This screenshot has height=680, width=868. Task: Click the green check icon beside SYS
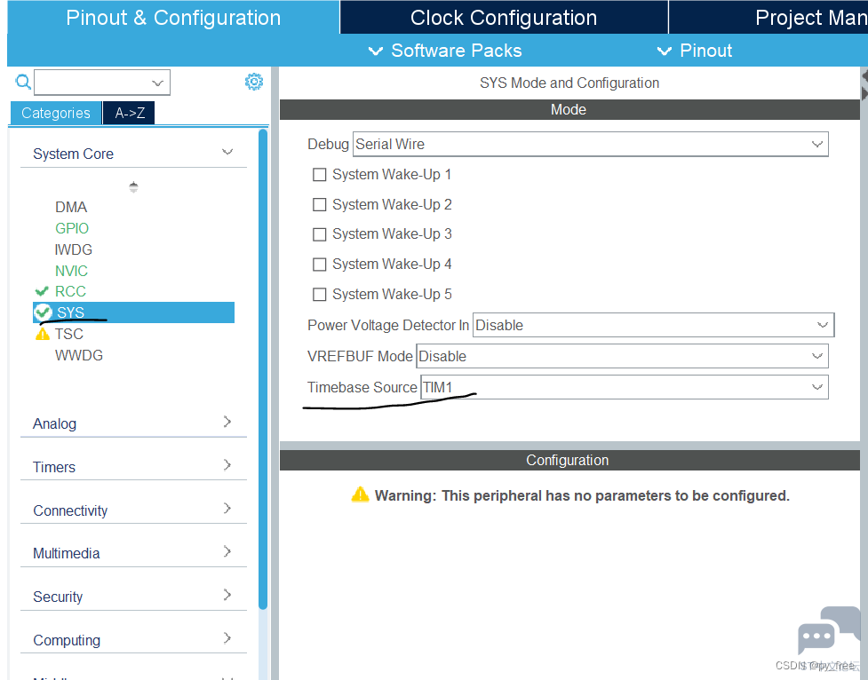pyautogui.click(x=43, y=312)
